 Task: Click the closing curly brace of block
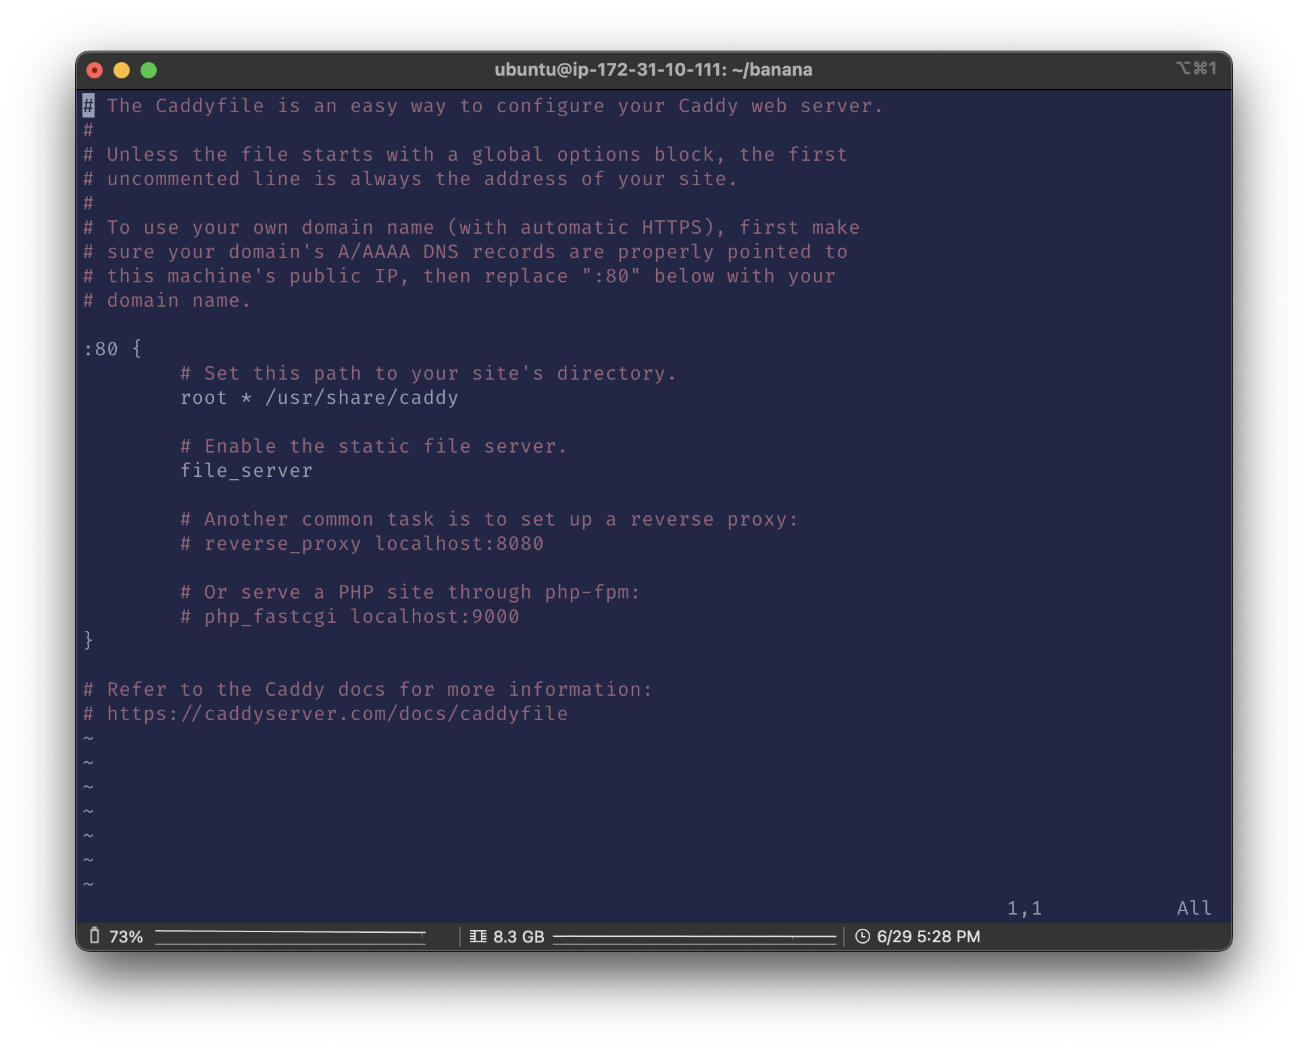[x=89, y=640]
